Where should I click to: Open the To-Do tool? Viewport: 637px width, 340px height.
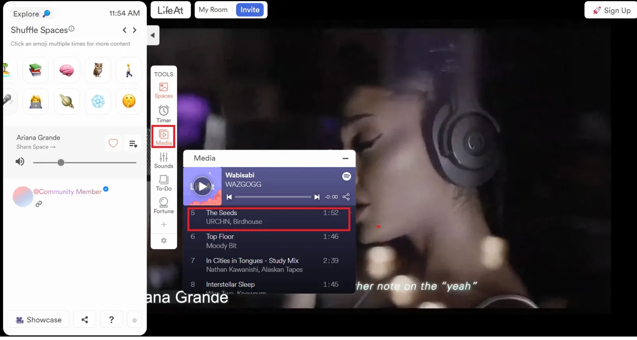(164, 183)
